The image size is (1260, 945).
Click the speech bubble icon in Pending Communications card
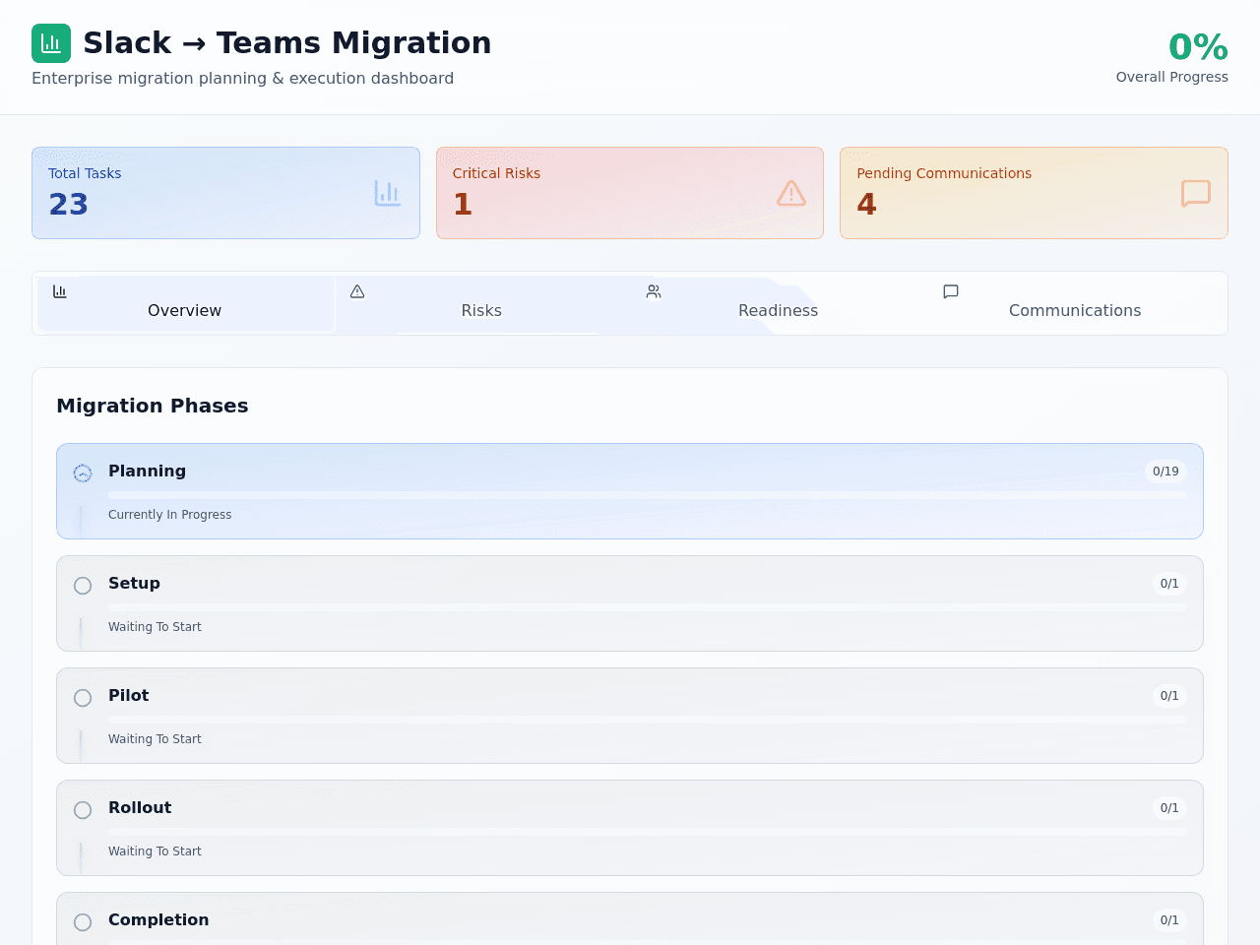tap(1196, 193)
